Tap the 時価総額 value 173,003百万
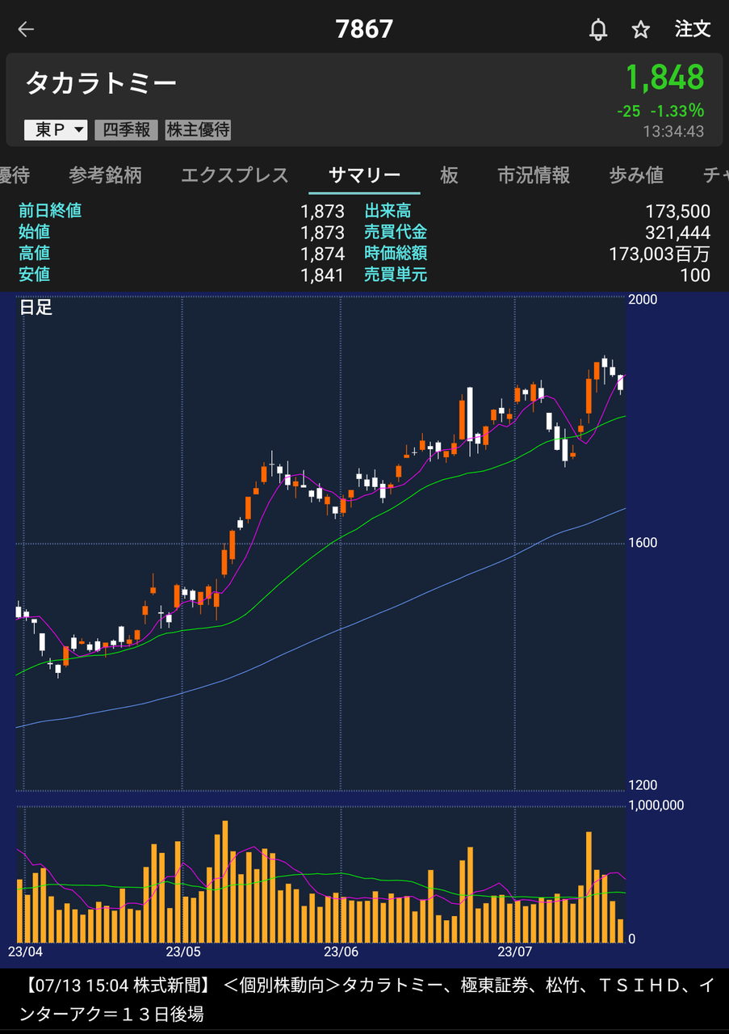This screenshot has height=1034, width=729. [x=660, y=254]
